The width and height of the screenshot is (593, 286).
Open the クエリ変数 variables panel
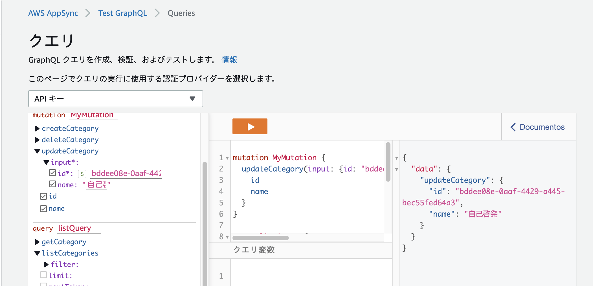pos(254,250)
